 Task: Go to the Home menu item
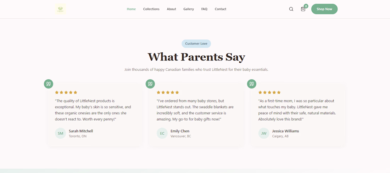[x=131, y=9]
